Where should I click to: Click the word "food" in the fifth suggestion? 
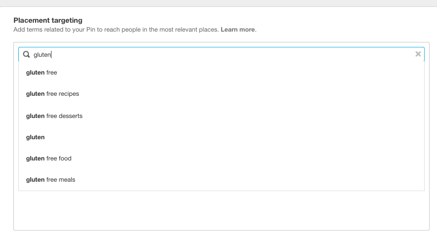click(x=65, y=158)
